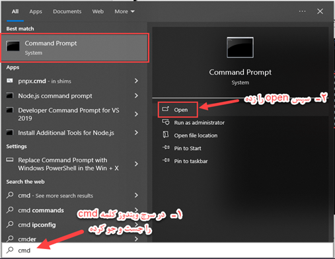Open Command Prompt best match result

click(x=75, y=48)
